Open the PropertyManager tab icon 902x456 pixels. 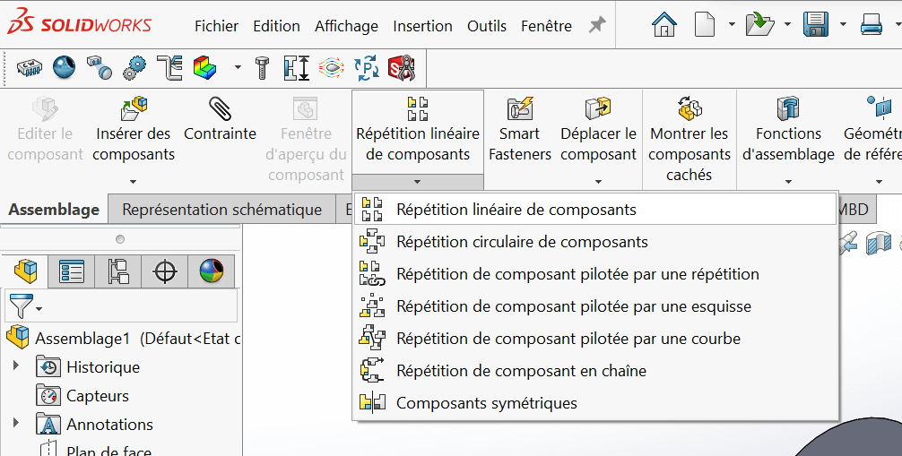[72, 271]
